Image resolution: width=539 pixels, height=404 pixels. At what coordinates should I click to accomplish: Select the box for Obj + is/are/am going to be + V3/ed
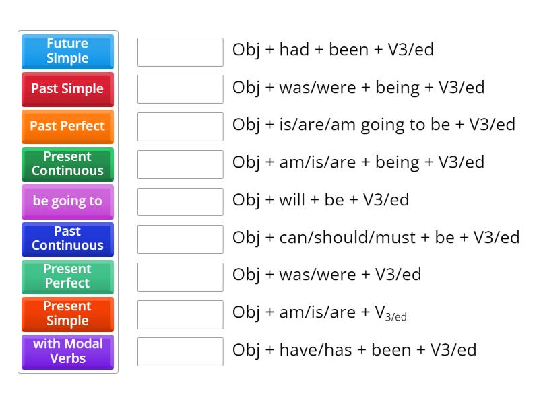click(179, 125)
